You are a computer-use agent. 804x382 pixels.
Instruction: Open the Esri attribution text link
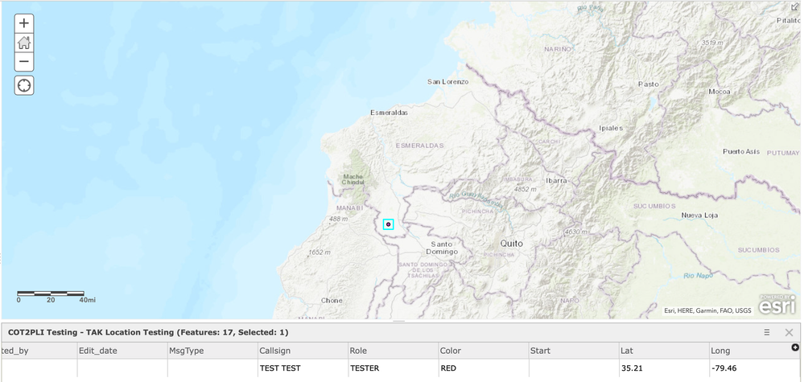[707, 310]
